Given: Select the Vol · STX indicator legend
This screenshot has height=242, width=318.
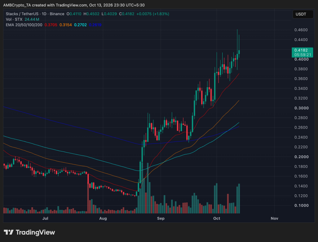Looking at the screenshot, I should [x=14, y=19].
